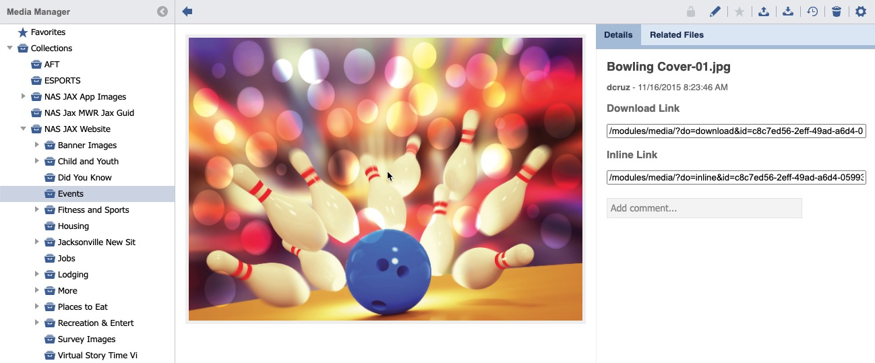Open version history with the clock icon
Screen dimensions: 875x363
click(812, 11)
